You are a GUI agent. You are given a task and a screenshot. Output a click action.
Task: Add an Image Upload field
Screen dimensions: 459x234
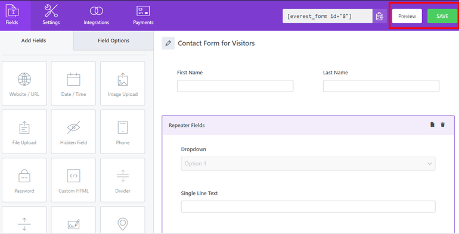point(123,83)
